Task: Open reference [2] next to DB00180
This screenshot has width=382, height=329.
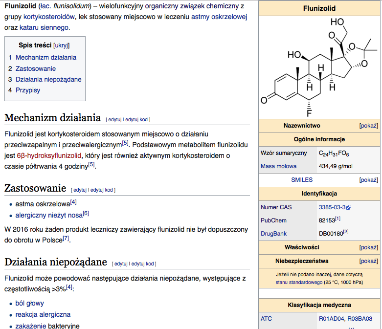Action: click(x=346, y=232)
